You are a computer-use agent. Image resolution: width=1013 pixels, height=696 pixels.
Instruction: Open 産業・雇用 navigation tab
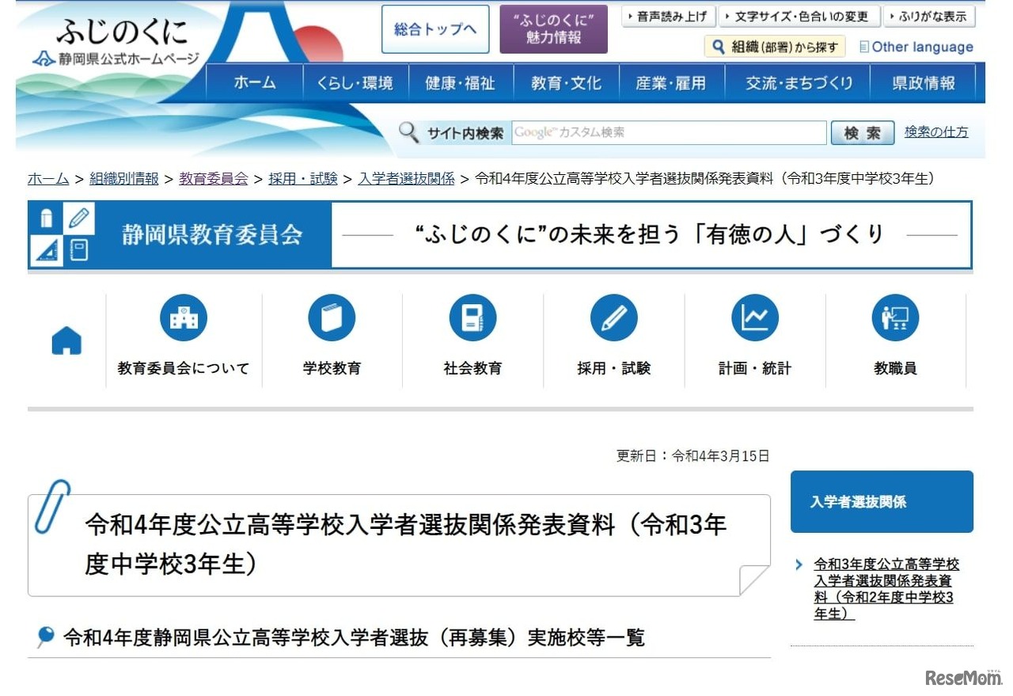point(671,83)
